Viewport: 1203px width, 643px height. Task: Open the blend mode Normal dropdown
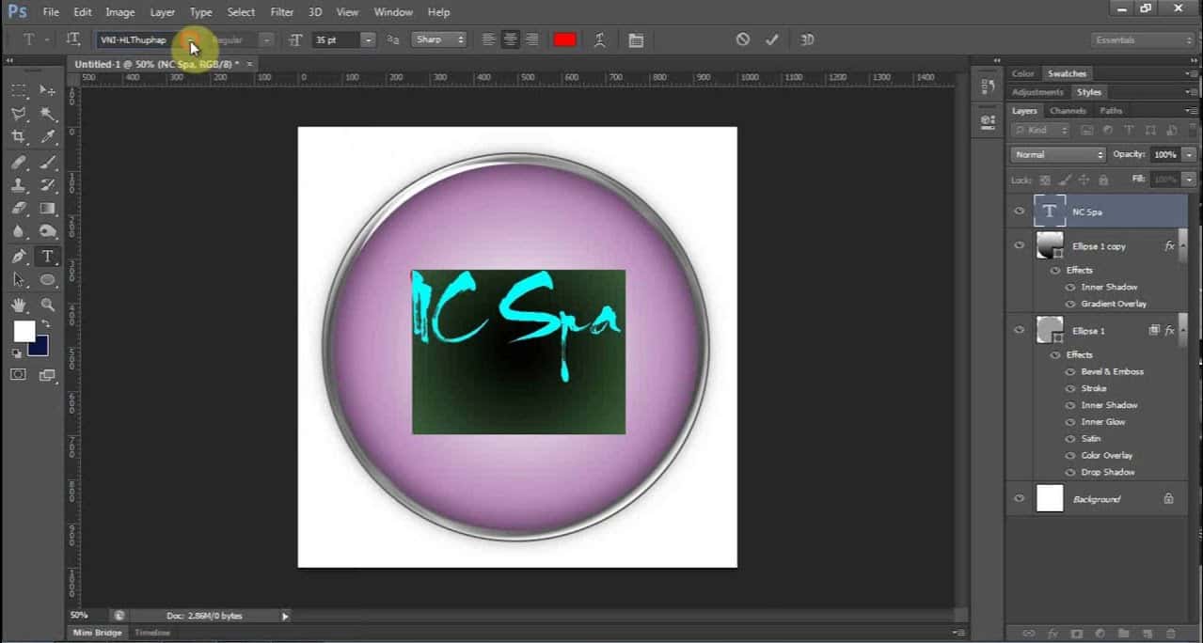click(1058, 154)
